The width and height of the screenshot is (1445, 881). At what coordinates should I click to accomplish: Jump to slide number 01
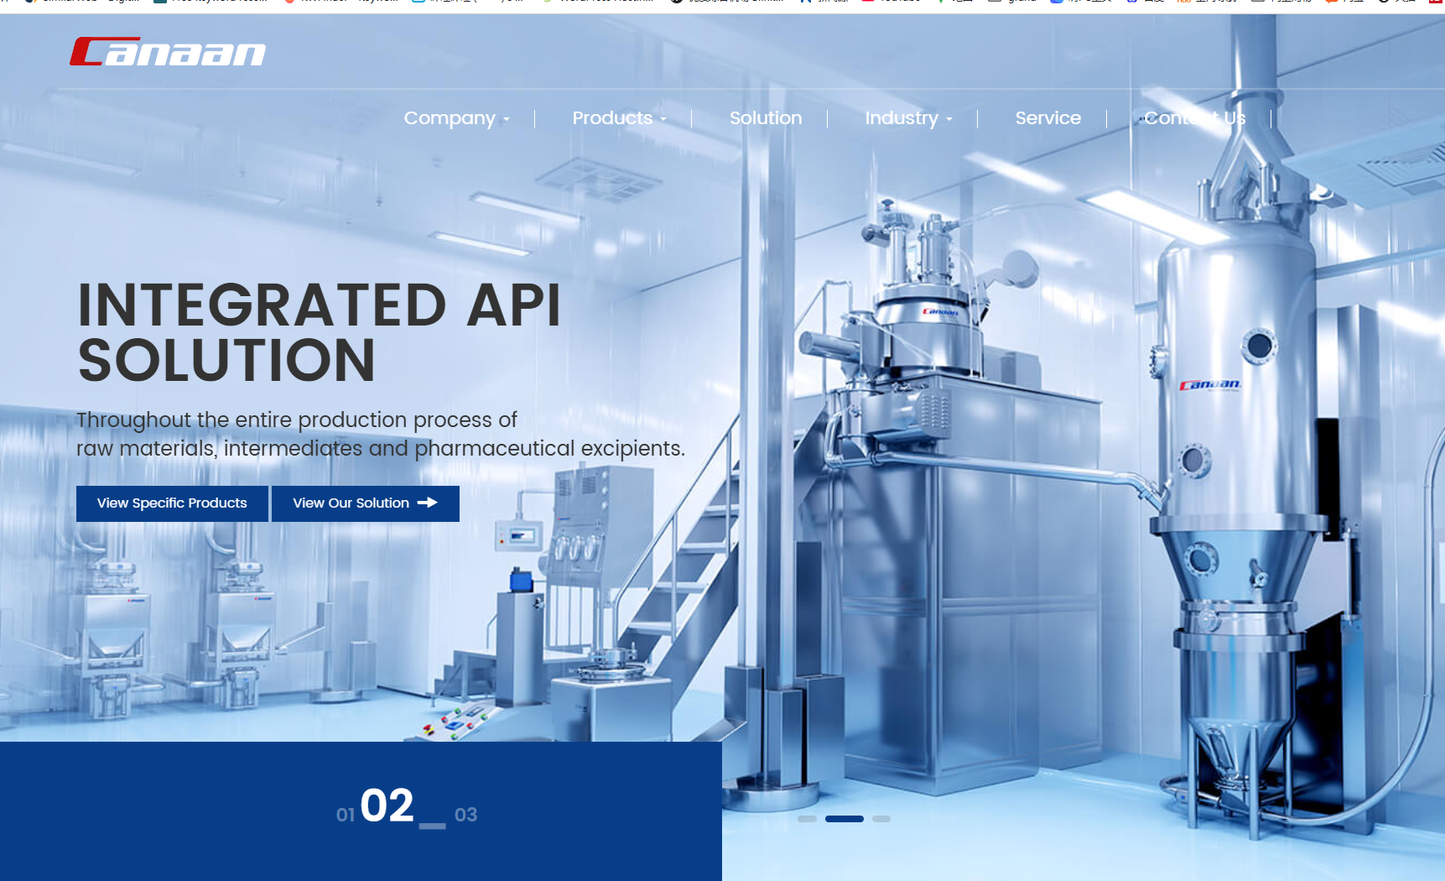(x=345, y=815)
